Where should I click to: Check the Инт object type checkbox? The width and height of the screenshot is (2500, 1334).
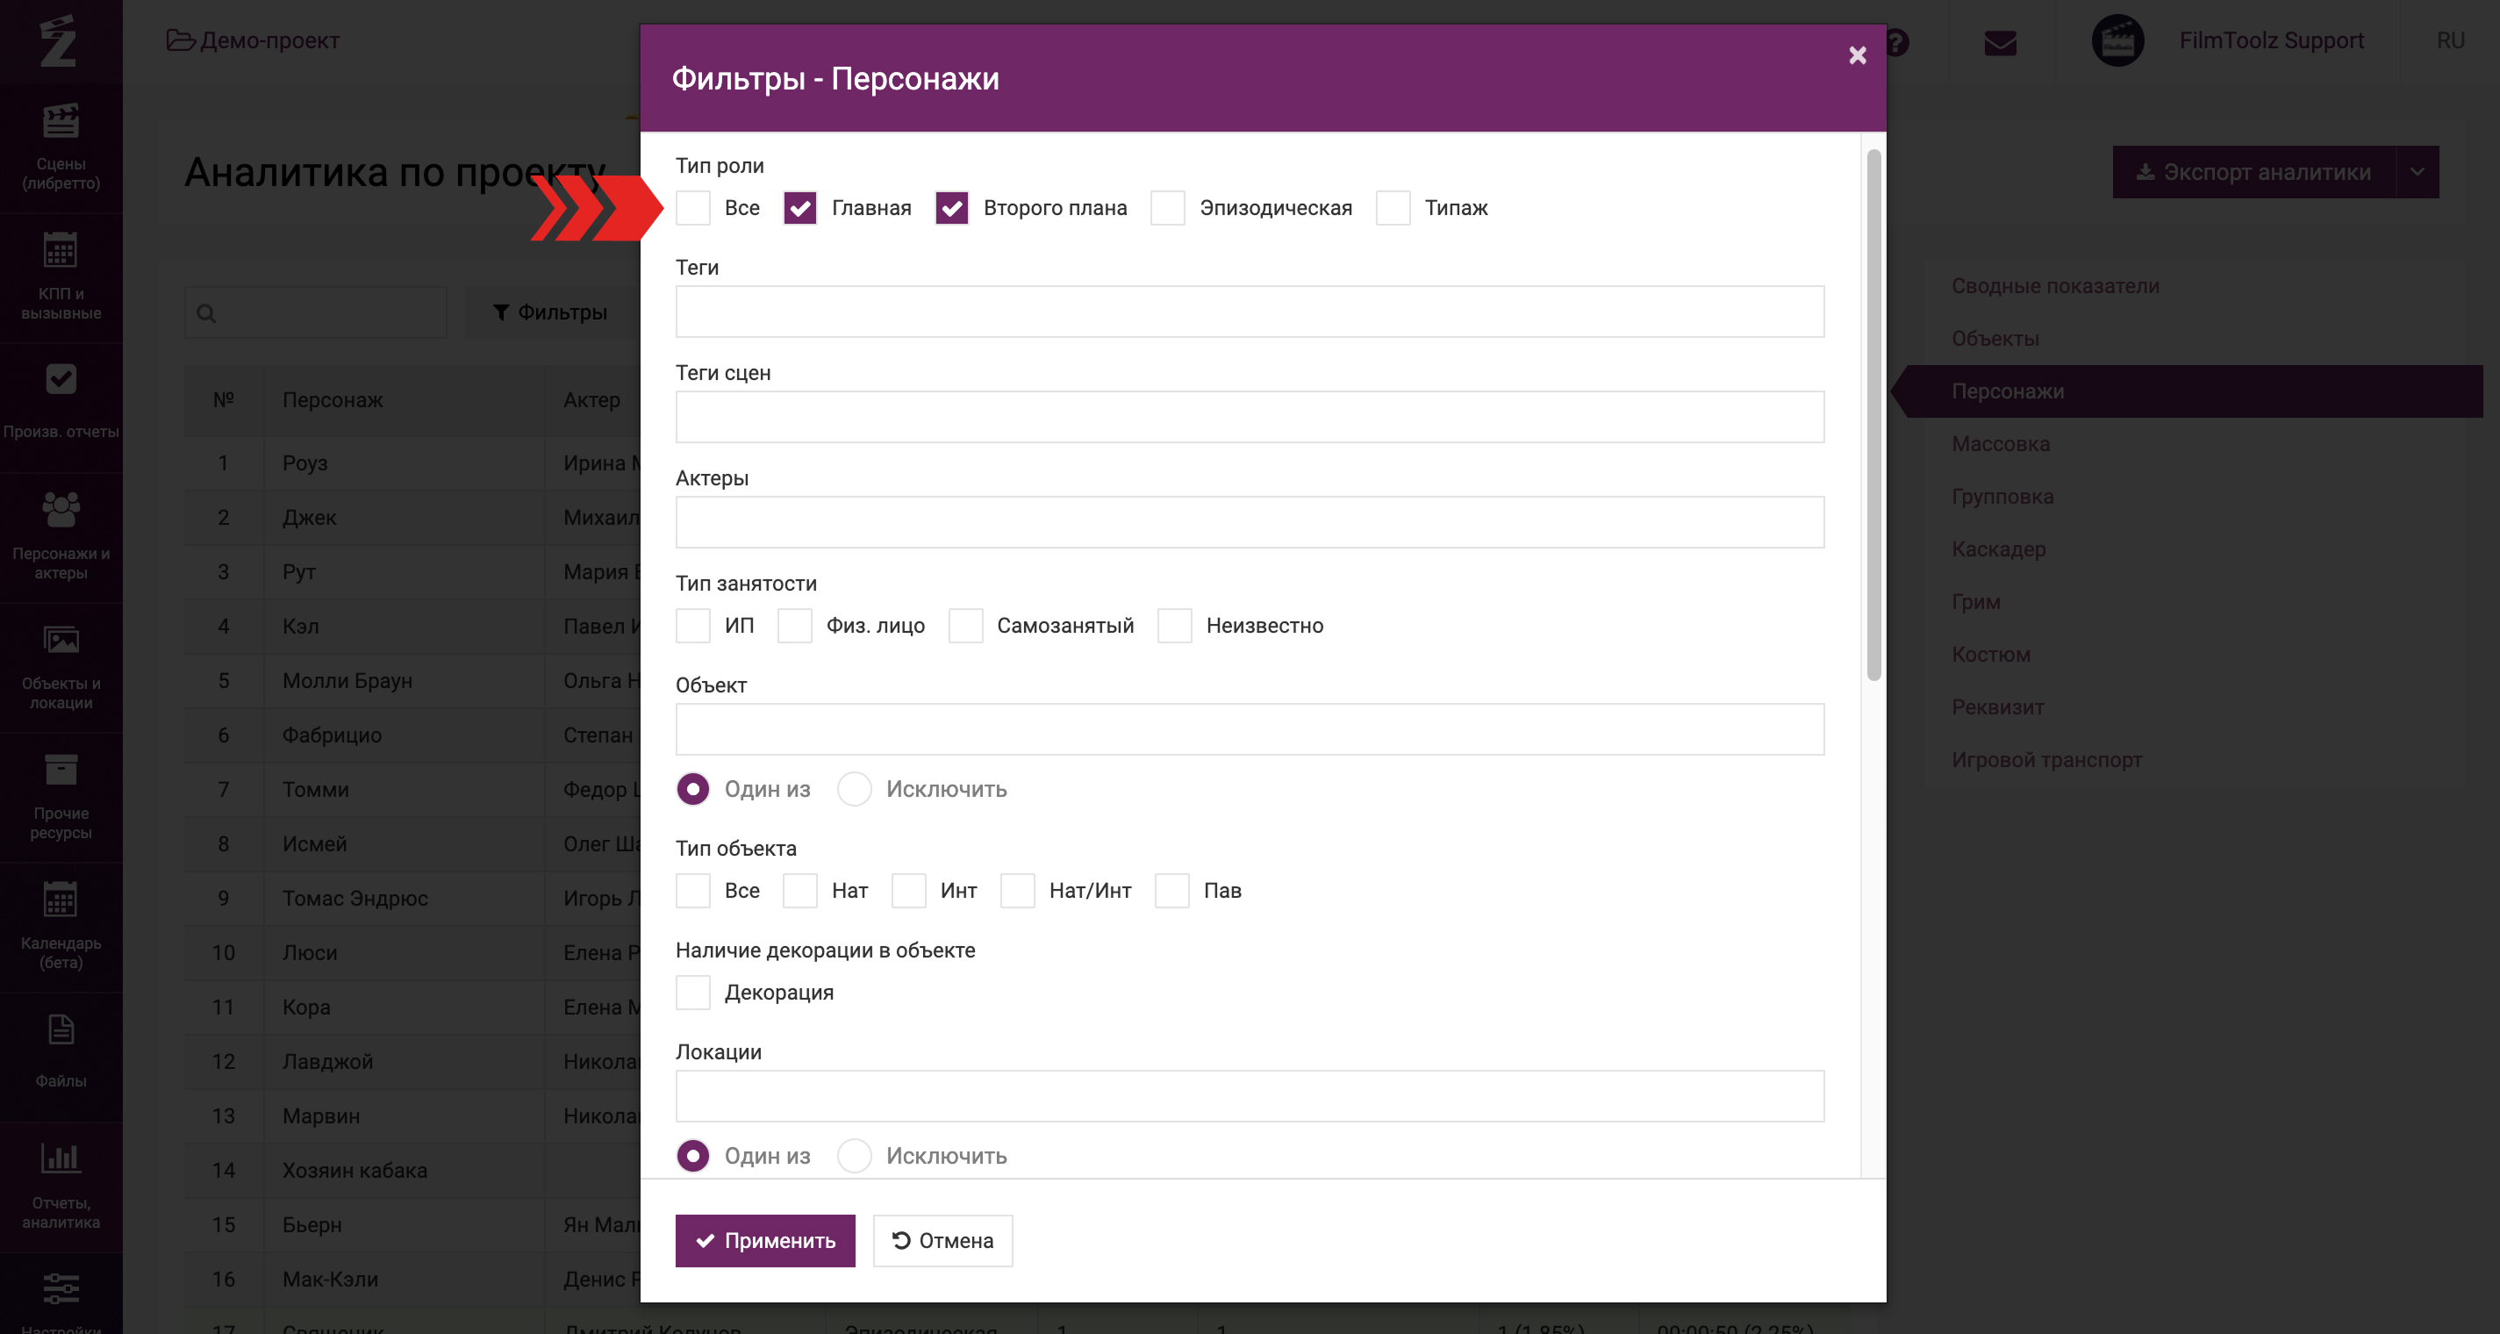point(909,890)
